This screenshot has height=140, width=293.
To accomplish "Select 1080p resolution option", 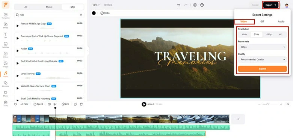I will [268, 35].
